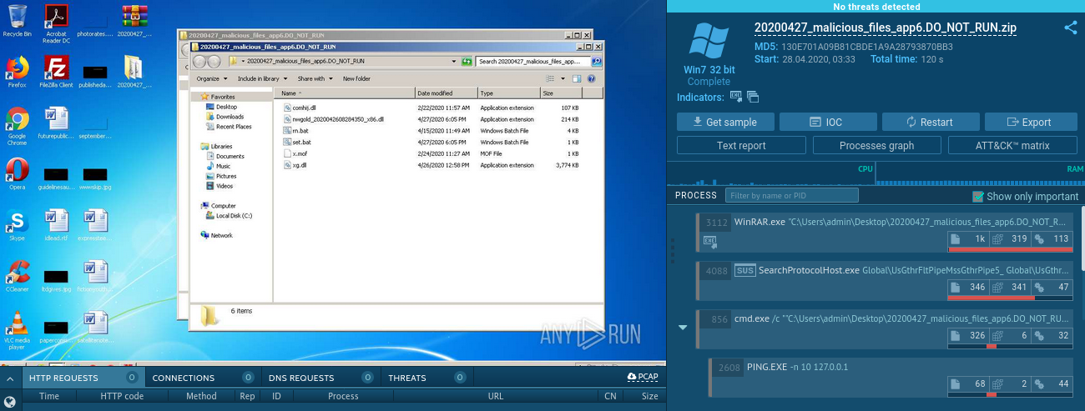Open the Organize dropdown menu
Image resolution: width=1085 pixels, height=411 pixels.
tap(211, 78)
